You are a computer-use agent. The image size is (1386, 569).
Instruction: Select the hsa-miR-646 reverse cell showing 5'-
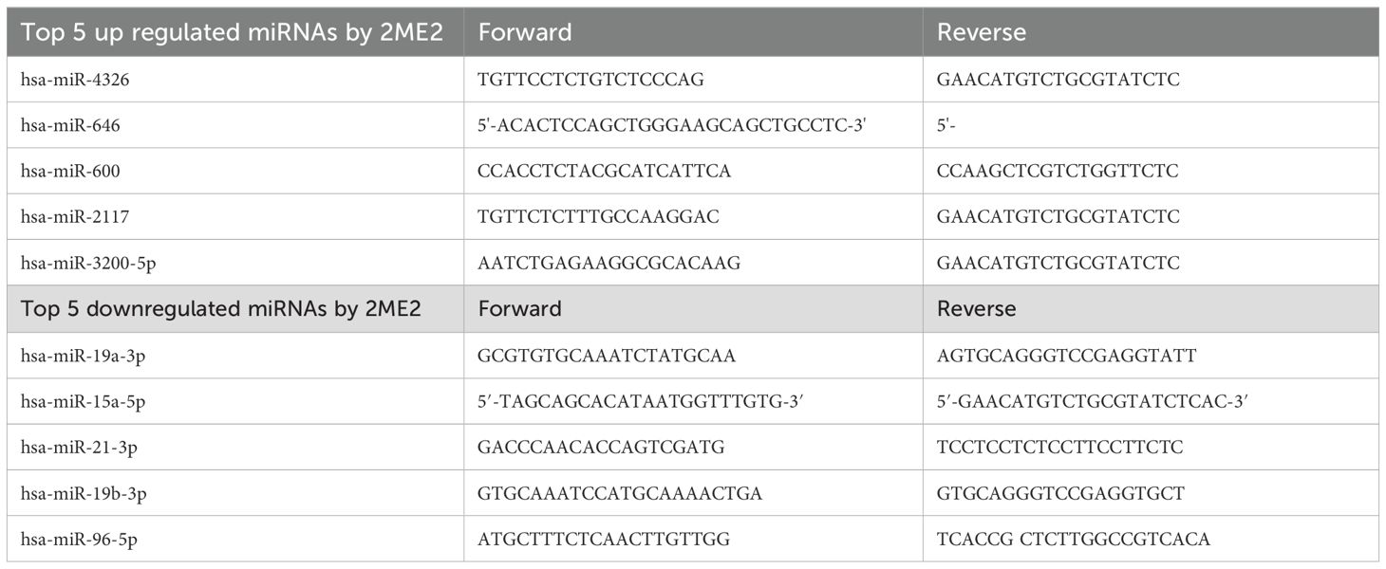[x=1151, y=125]
